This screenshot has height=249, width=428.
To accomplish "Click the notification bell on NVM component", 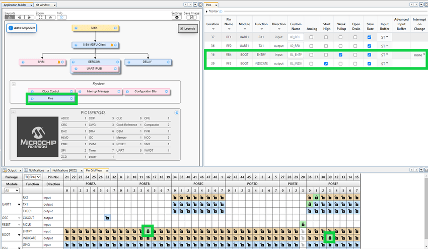I will coord(58,62).
